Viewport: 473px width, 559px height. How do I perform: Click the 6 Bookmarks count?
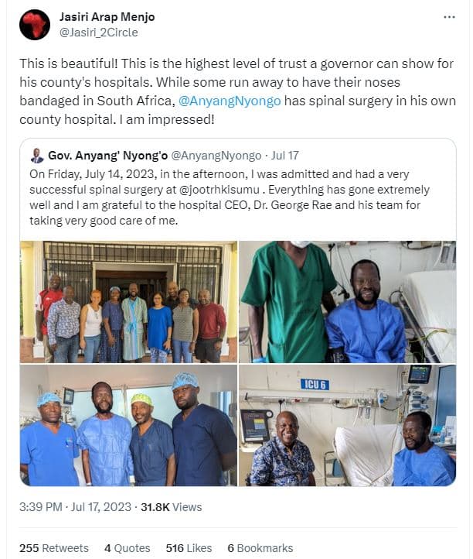[260, 548]
